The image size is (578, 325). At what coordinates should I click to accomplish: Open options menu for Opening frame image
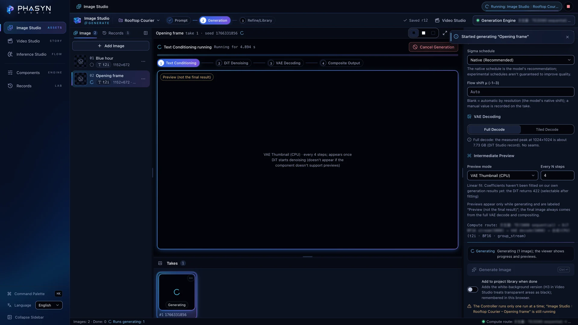pos(143,79)
